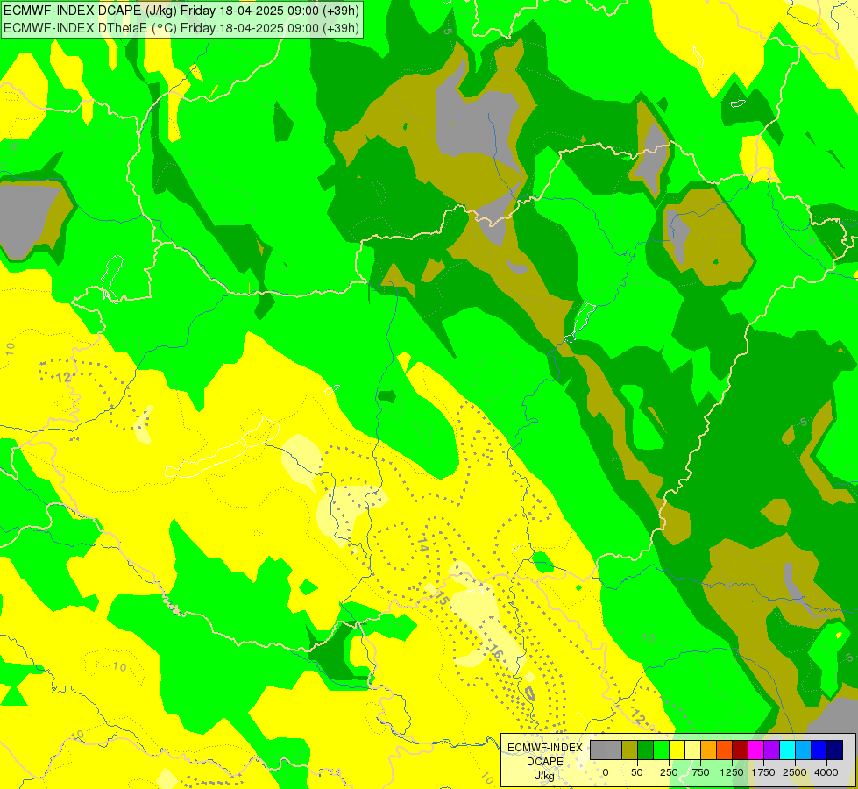
Task: Click the dark green legend swatch
Action: point(645,750)
